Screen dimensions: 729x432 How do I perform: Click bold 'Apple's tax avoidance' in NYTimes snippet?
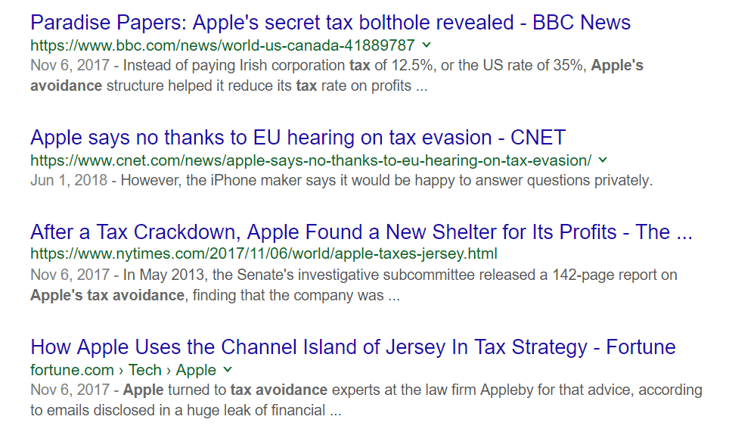(107, 295)
